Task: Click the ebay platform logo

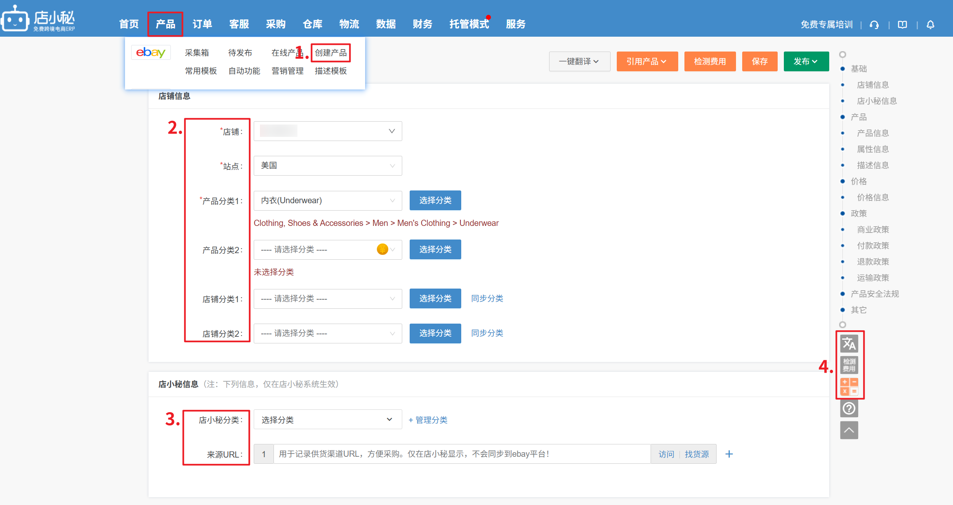Action: (151, 53)
